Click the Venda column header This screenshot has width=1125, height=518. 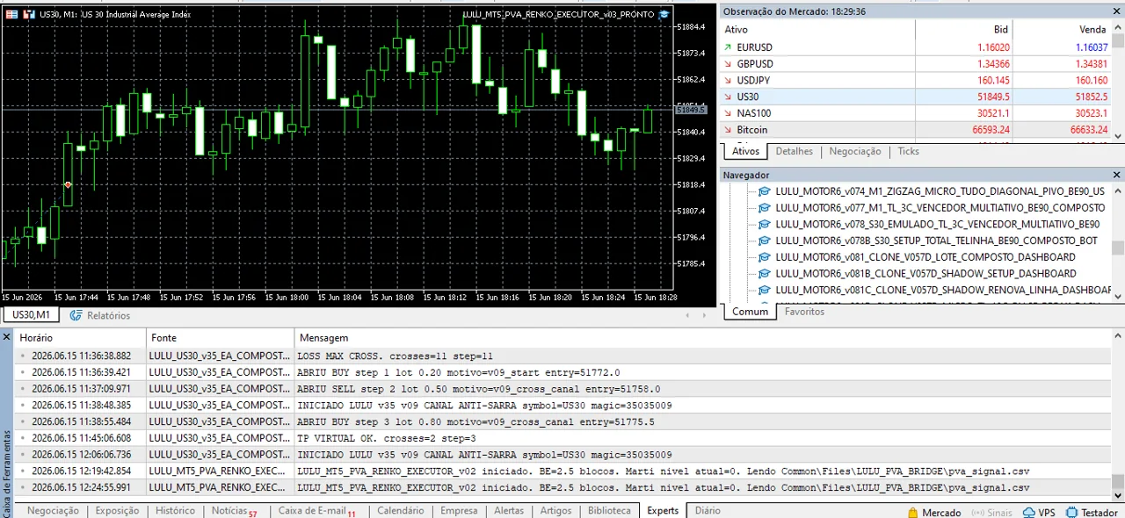click(x=1063, y=30)
